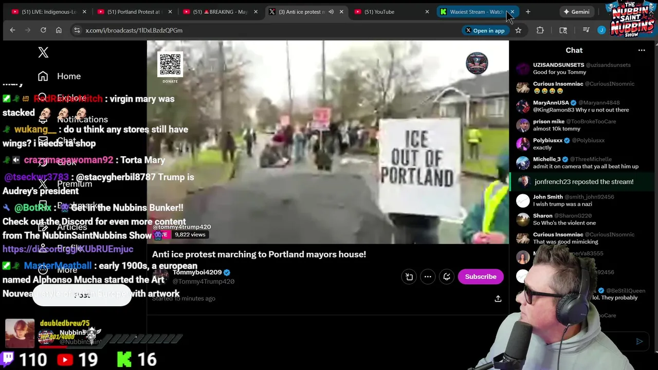
Task: Click the broadcast video player
Action: click(x=328, y=142)
